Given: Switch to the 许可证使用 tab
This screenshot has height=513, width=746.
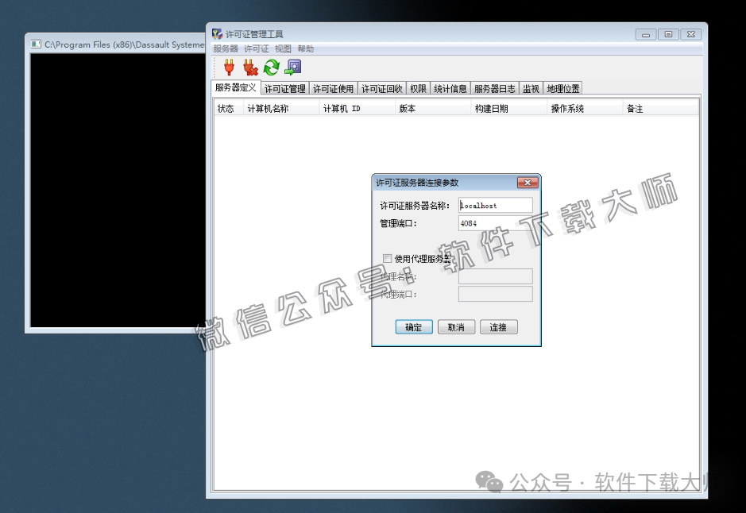Looking at the screenshot, I should [332, 88].
